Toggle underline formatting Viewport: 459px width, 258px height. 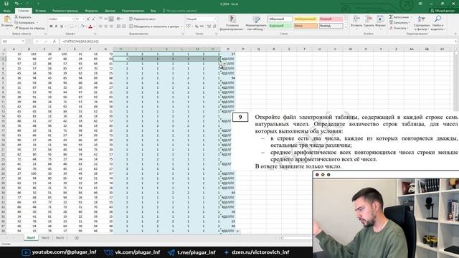point(62,27)
